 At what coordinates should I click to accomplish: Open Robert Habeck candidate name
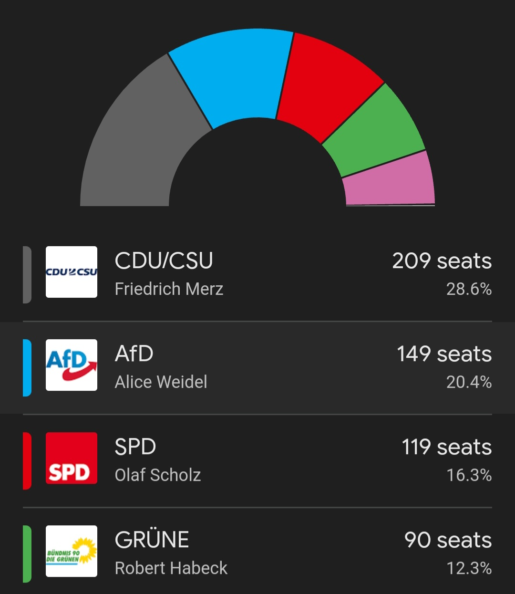pos(171,568)
